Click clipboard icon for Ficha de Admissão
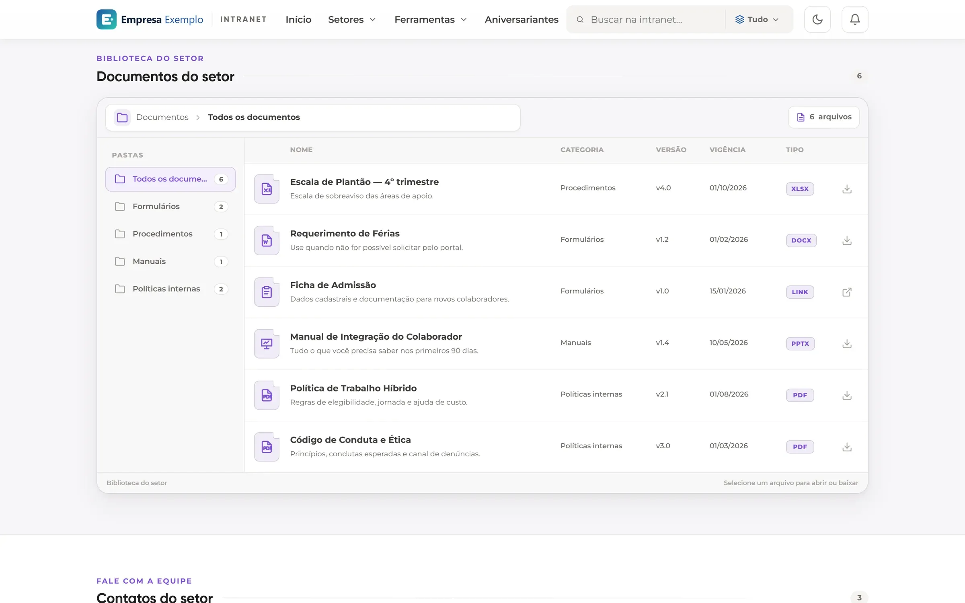The width and height of the screenshot is (965, 603). 267,292
